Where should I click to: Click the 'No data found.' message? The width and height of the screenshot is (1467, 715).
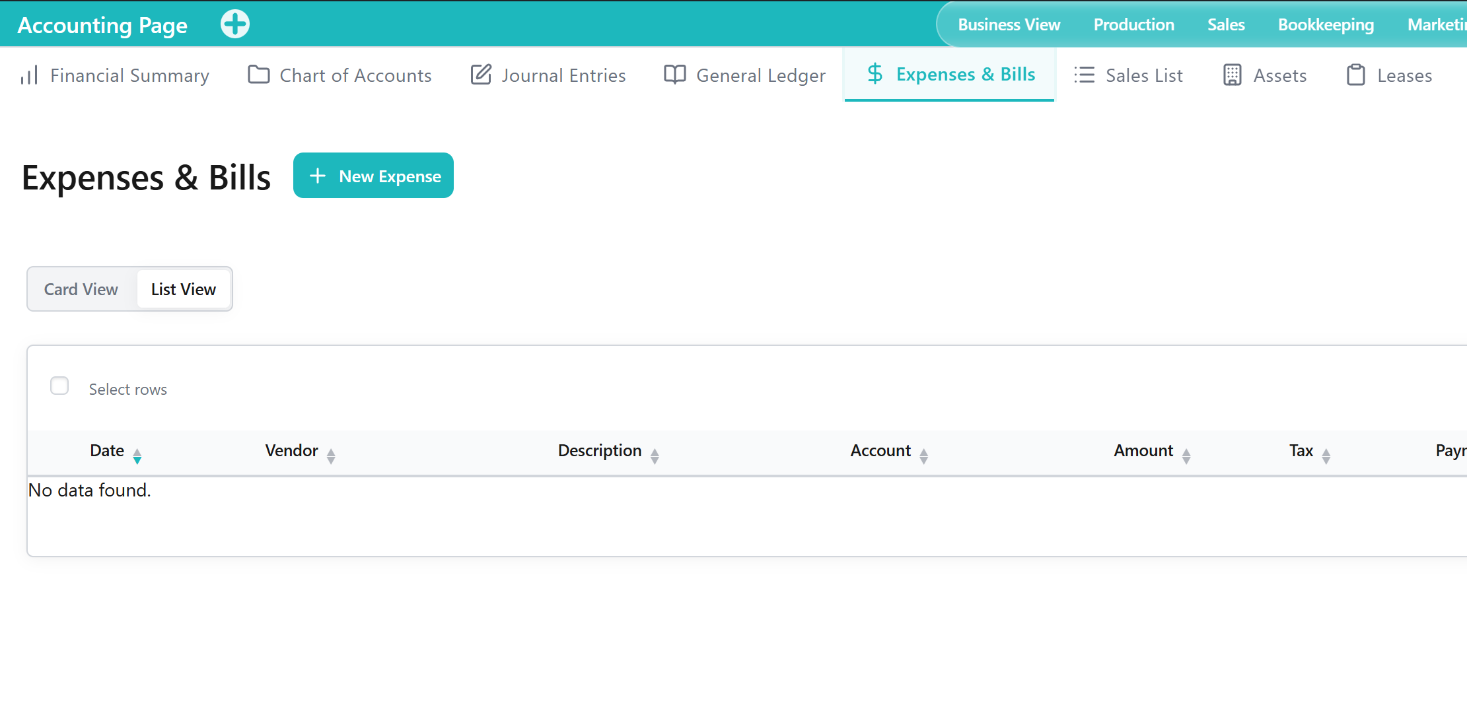[90, 490]
